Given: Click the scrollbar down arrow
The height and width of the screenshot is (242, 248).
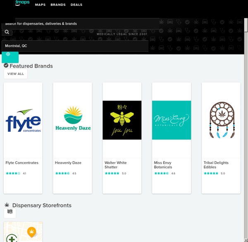Looking at the screenshot, I should click(246, 240).
